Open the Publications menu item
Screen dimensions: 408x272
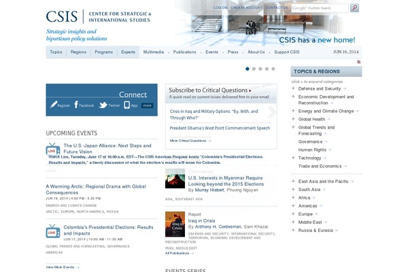tap(184, 52)
